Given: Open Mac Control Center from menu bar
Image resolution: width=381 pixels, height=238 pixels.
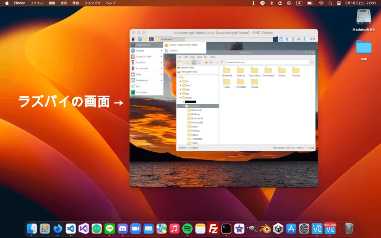Looking at the screenshot, I should click(x=339, y=3).
